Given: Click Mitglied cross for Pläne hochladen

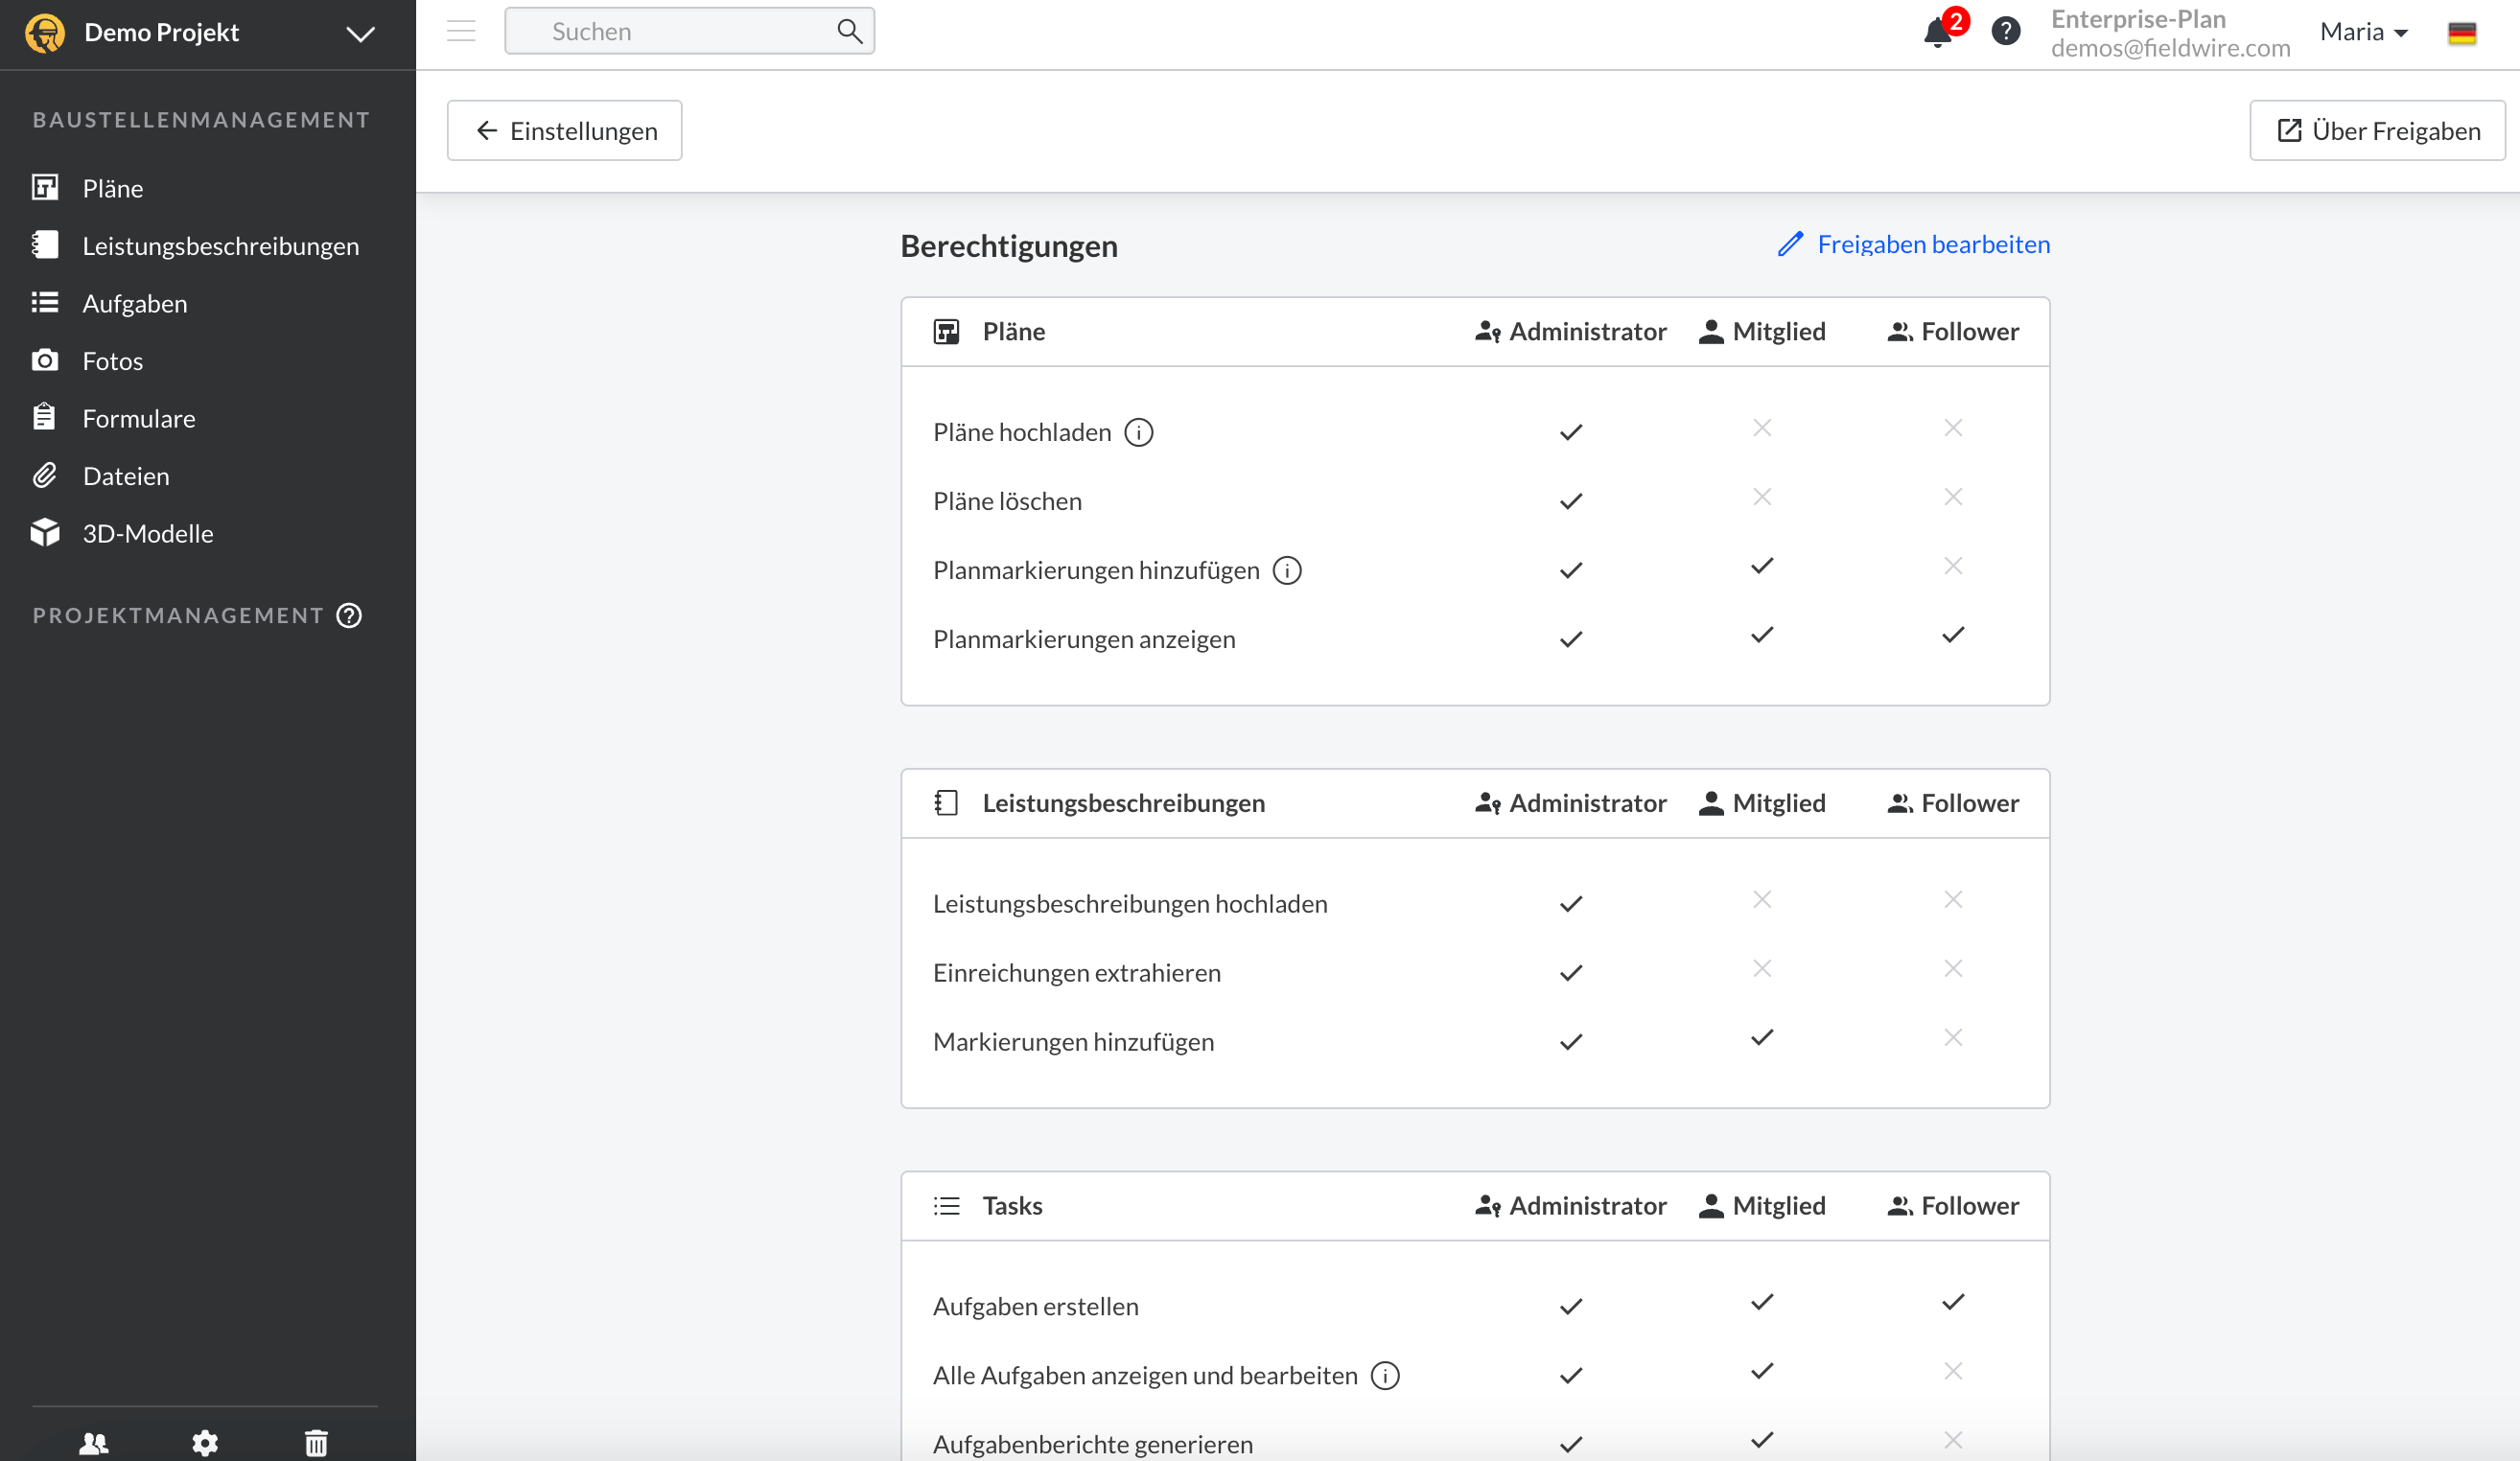Looking at the screenshot, I should coord(1762,428).
